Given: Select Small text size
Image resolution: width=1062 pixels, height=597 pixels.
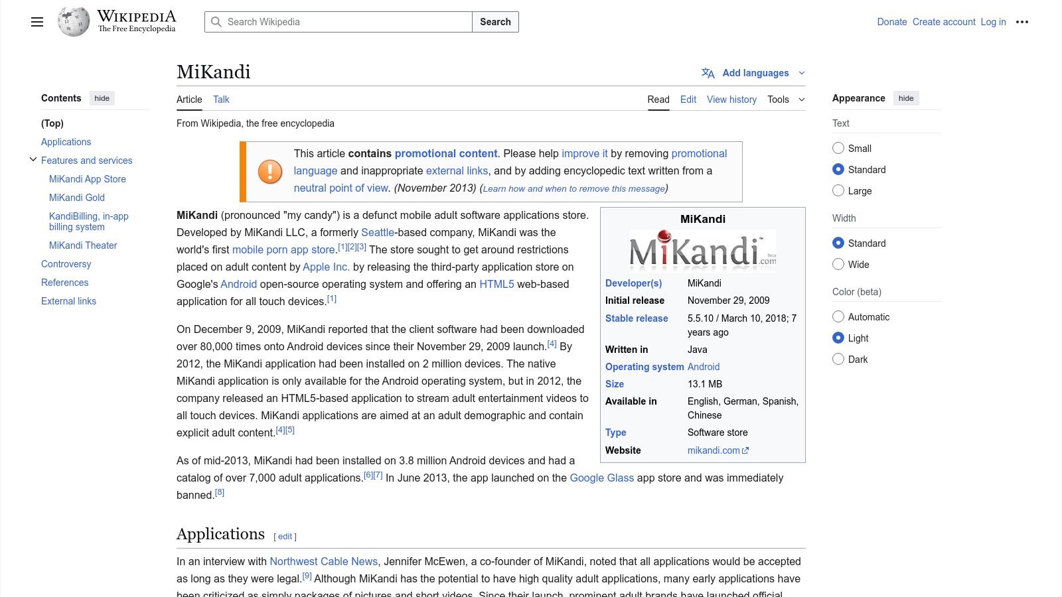Looking at the screenshot, I should coord(838,149).
